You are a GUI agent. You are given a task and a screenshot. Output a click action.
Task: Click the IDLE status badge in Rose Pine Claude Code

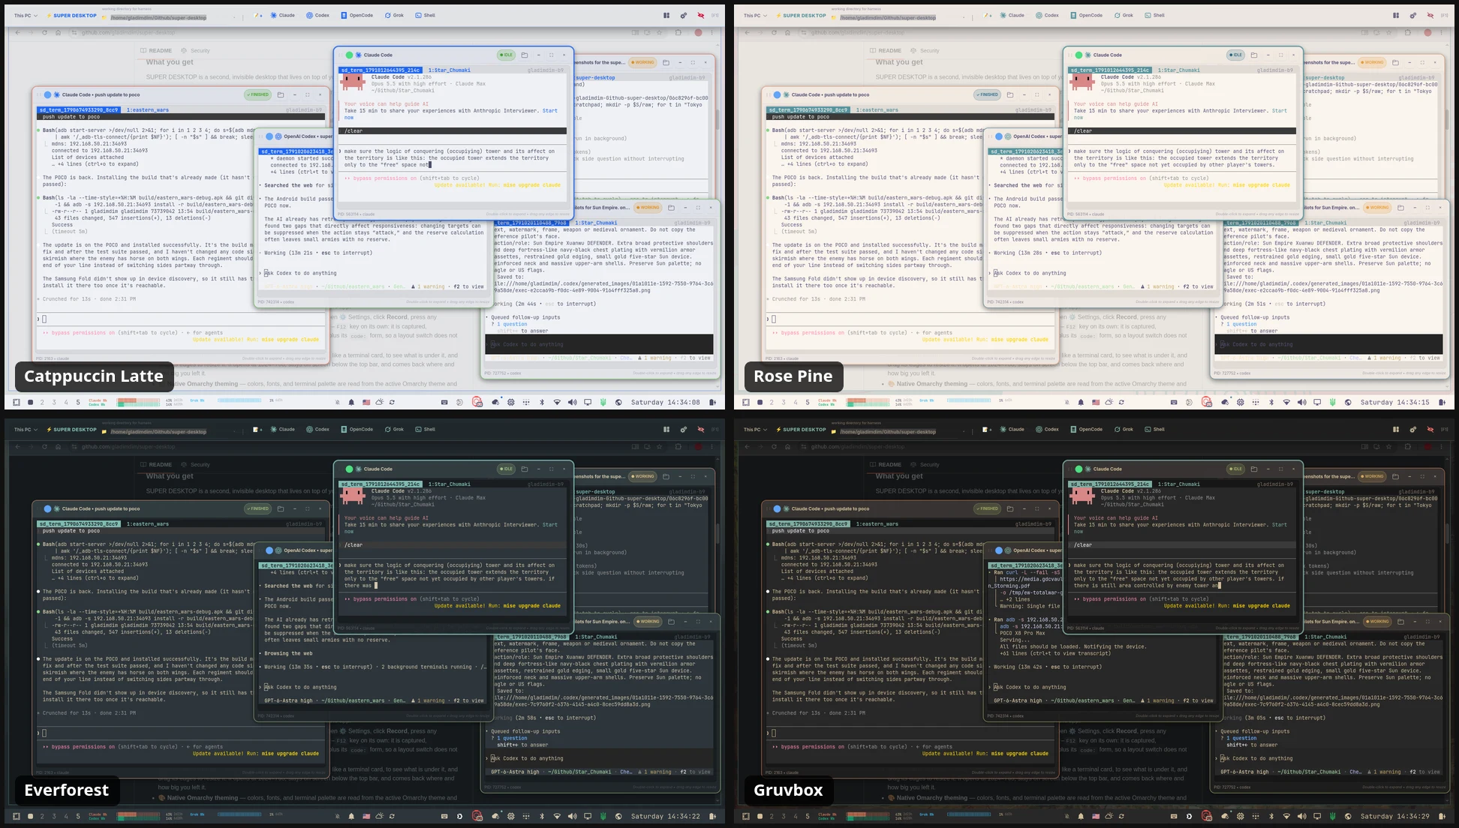click(x=1235, y=55)
